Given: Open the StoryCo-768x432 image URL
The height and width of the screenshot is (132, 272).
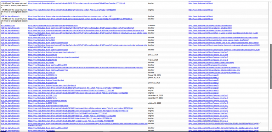Looking at the screenshot, I should tap(68, 114).
